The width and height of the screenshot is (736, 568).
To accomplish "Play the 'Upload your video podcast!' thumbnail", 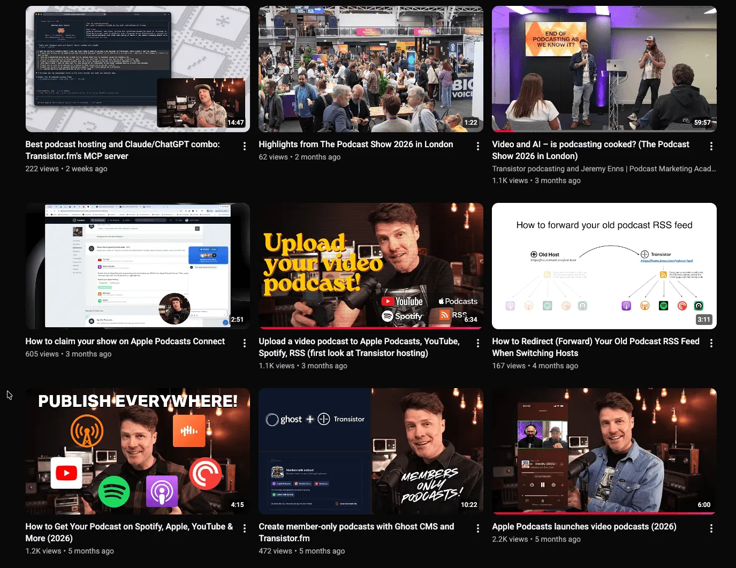I will (x=371, y=266).
